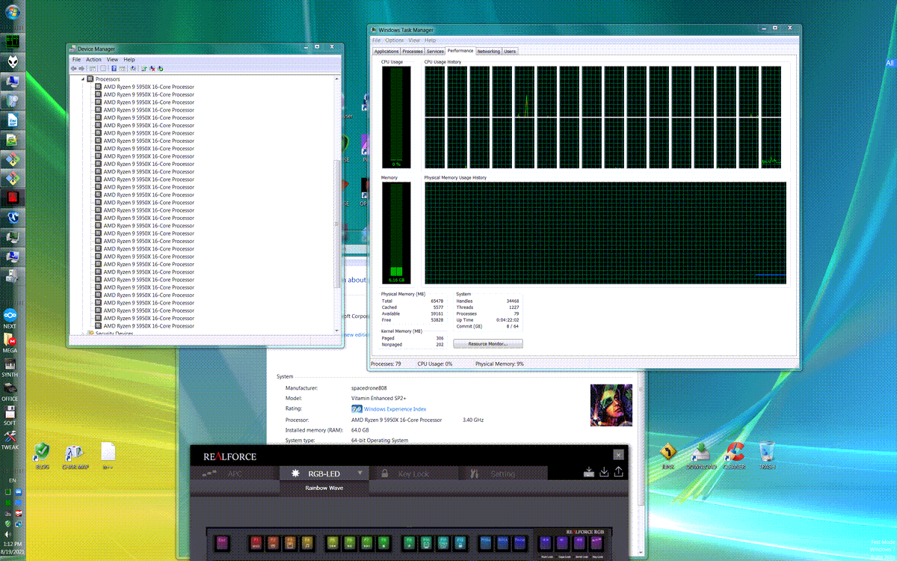Switch to Task Manager Services tab

coord(435,52)
